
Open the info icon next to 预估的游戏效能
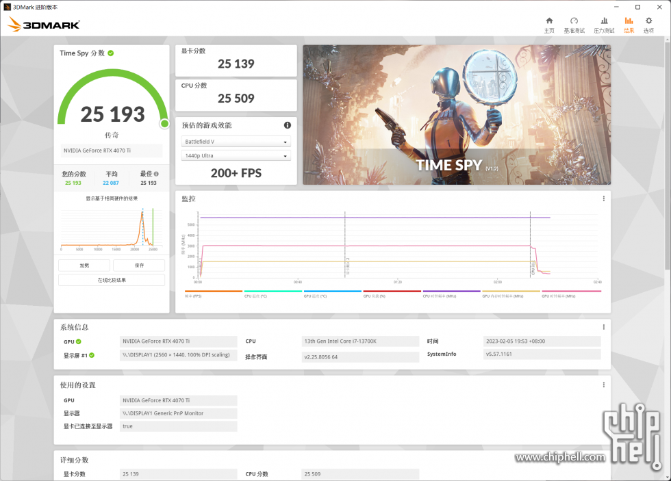288,125
